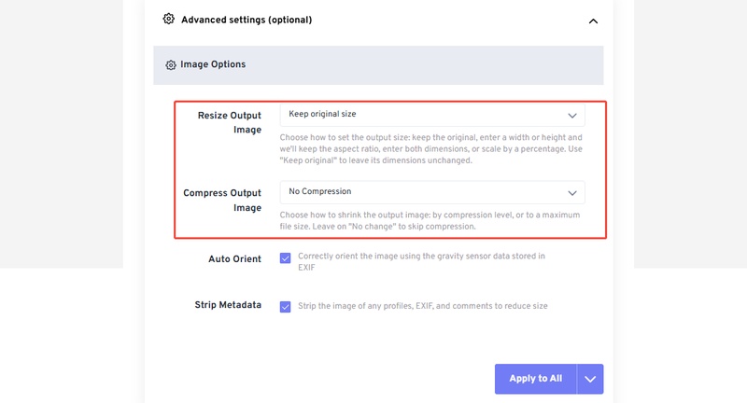
Task: Click the Compress Output Image label
Action: coord(222,201)
